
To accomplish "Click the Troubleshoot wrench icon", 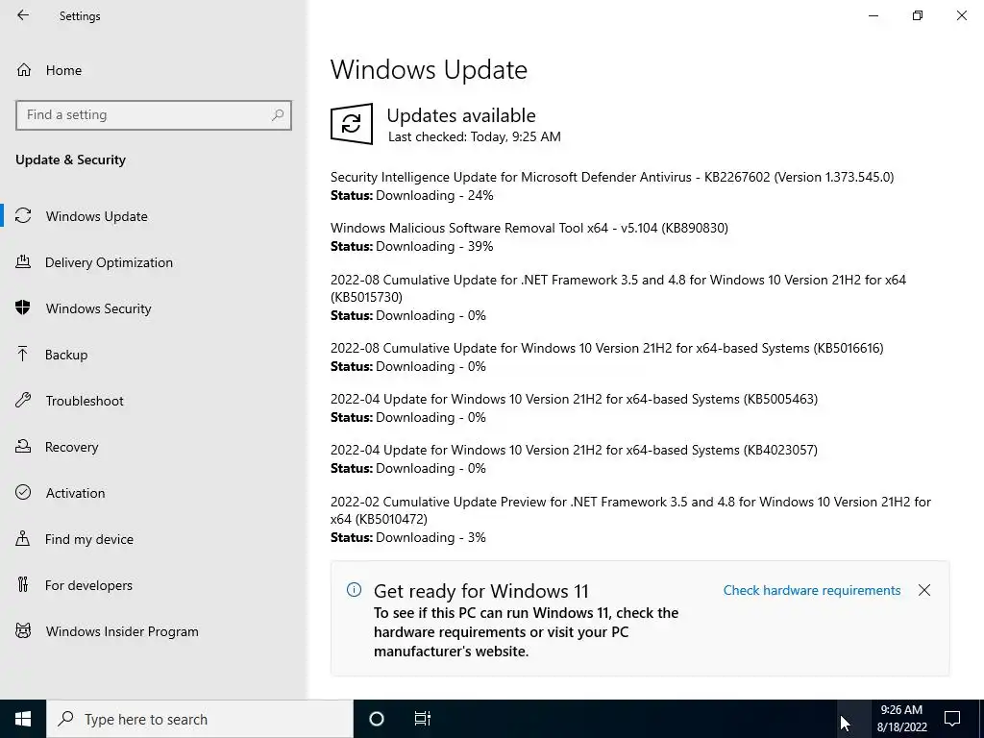I will [x=23, y=401].
